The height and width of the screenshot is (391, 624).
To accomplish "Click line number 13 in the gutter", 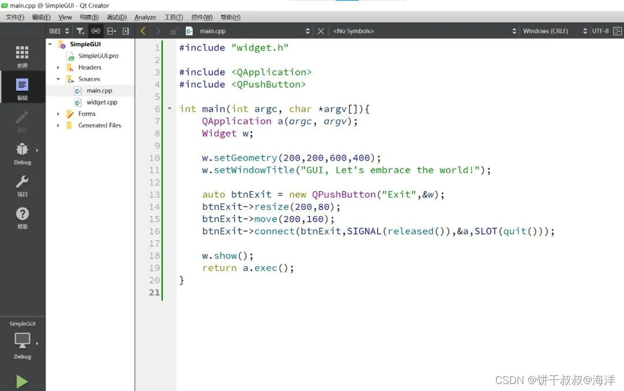I will (x=154, y=195).
